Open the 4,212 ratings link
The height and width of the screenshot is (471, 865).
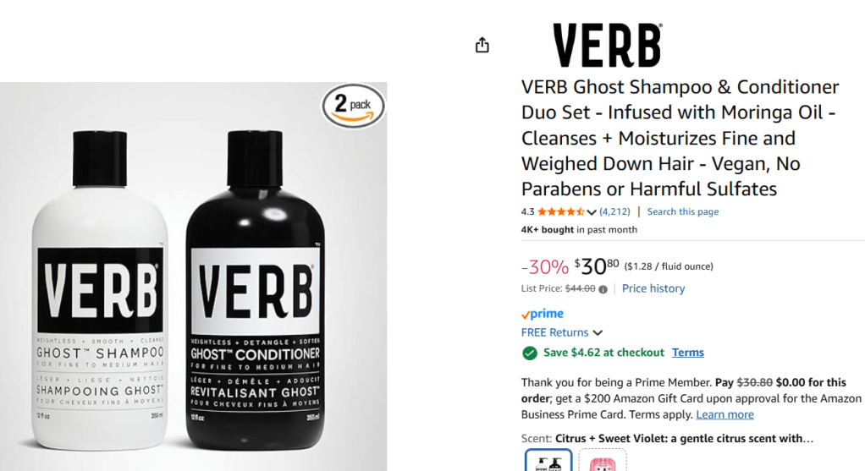tap(614, 211)
